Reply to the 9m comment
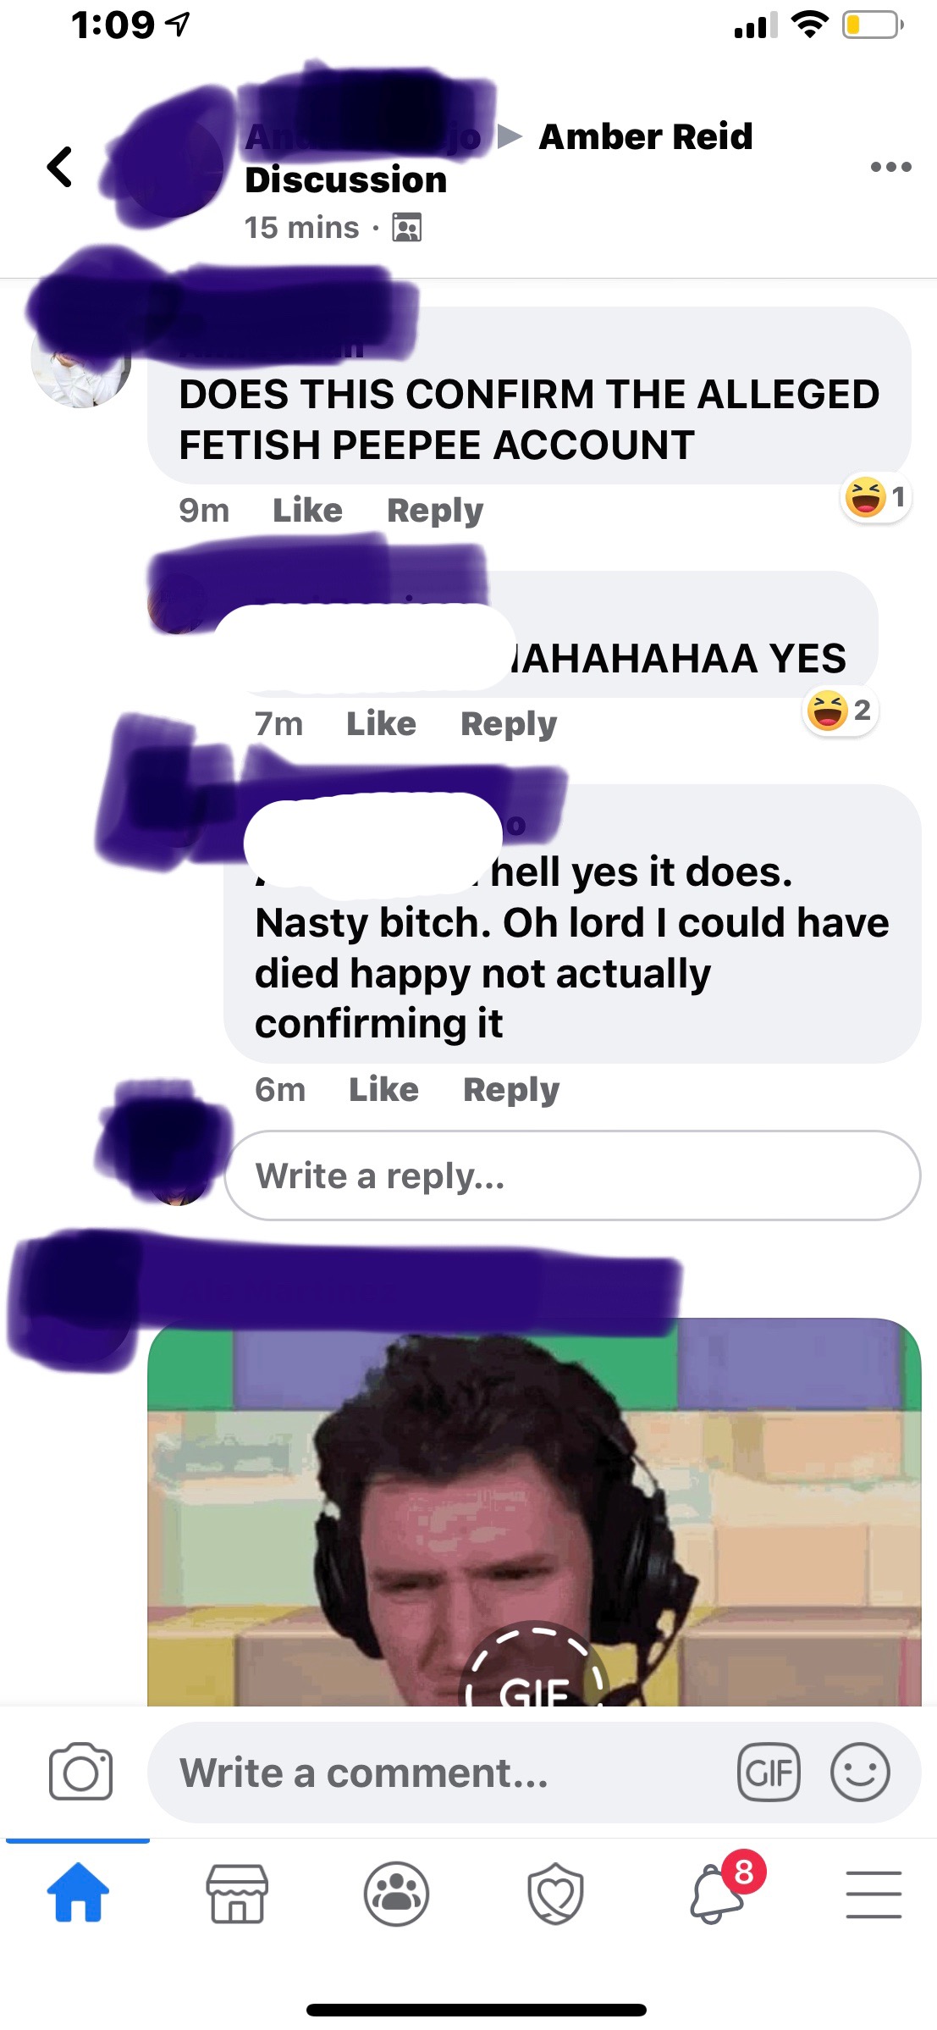The image size is (937, 2030). (x=435, y=511)
